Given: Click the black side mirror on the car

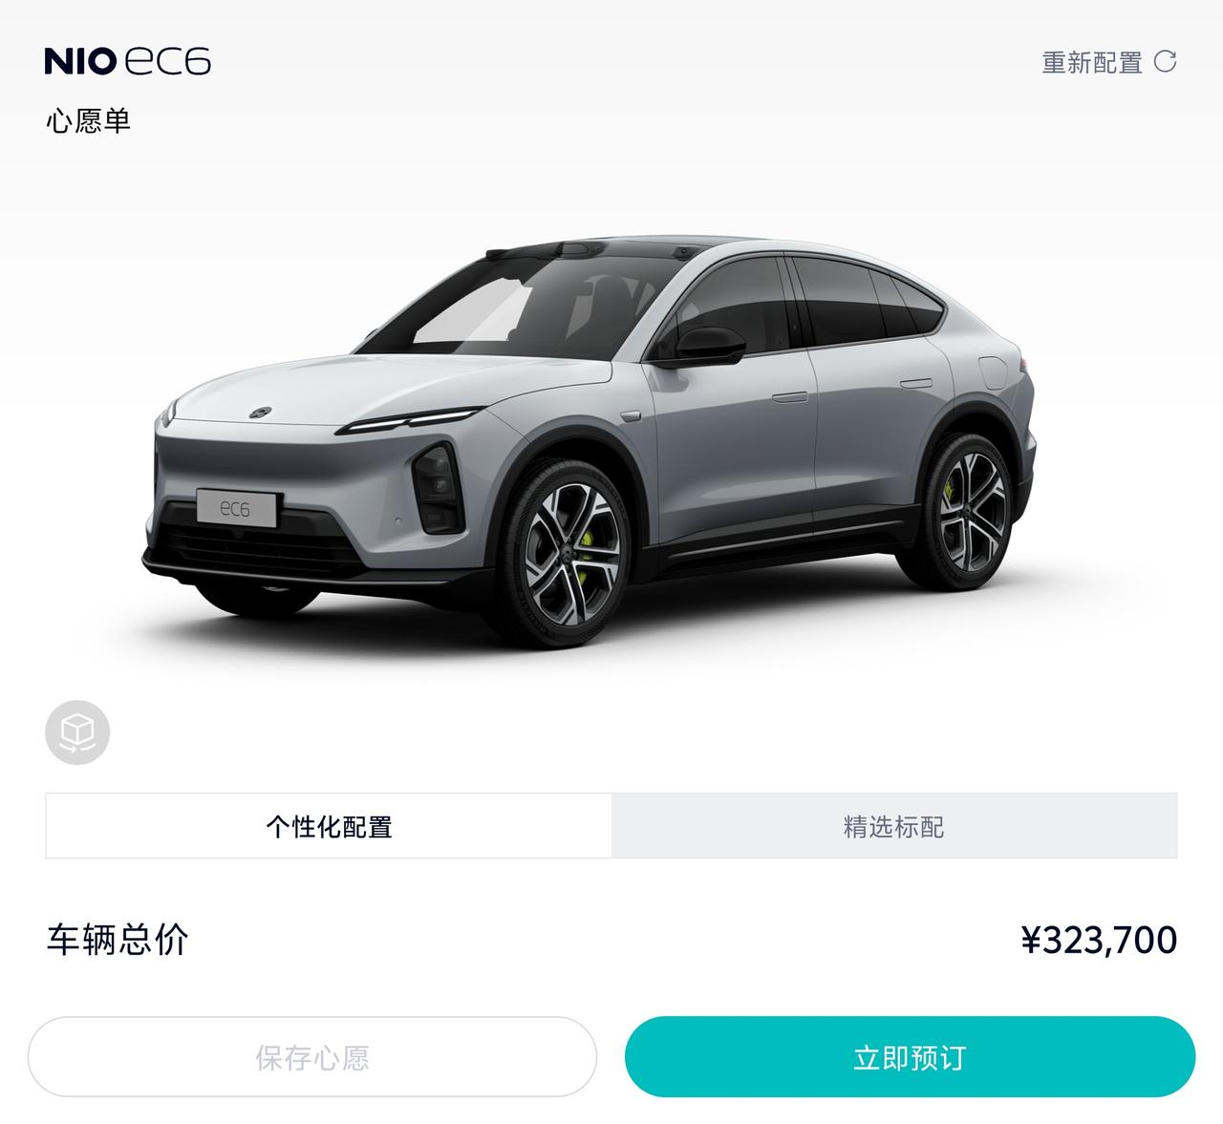Looking at the screenshot, I should [709, 346].
